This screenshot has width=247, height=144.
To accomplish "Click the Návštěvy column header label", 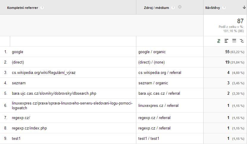I will click(212, 8).
